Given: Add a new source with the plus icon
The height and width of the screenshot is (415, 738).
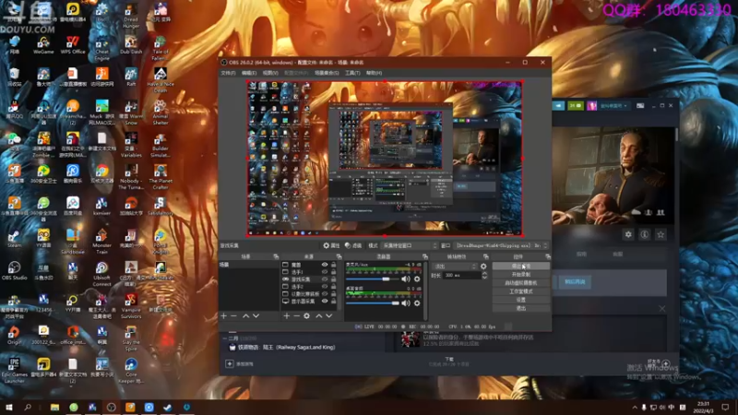Looking at the screenshot, I should point(287,315).
